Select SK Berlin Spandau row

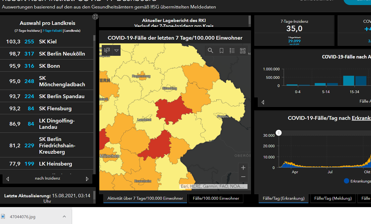[x=47, y=96]
